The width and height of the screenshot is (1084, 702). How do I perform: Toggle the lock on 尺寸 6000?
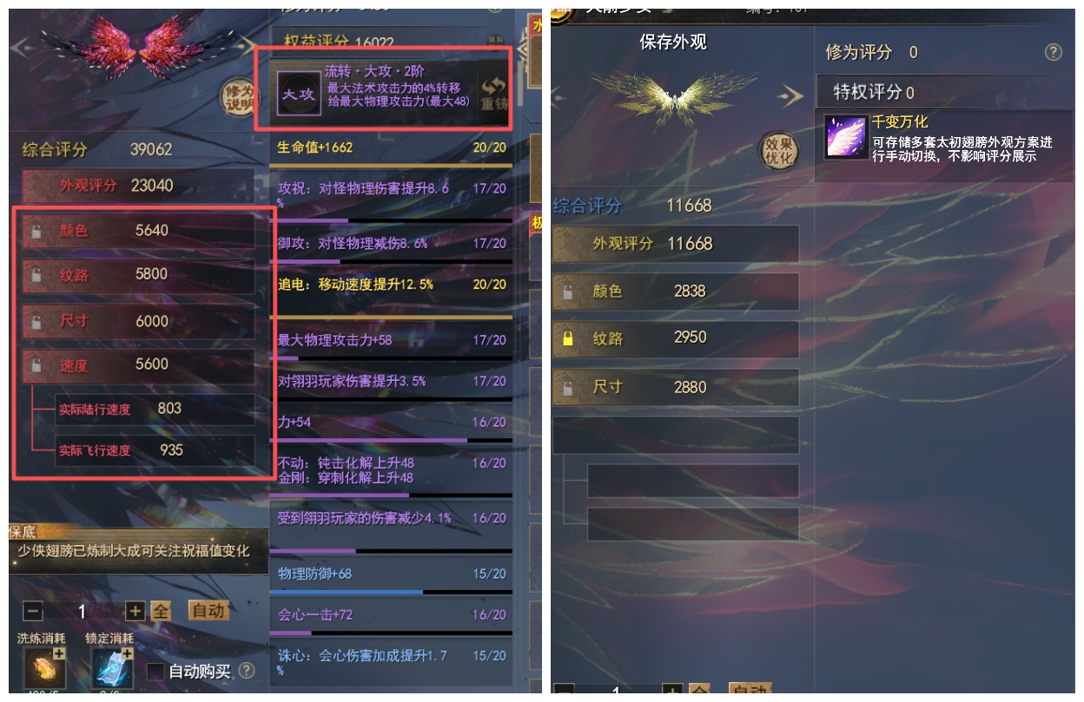coord(36,322)
